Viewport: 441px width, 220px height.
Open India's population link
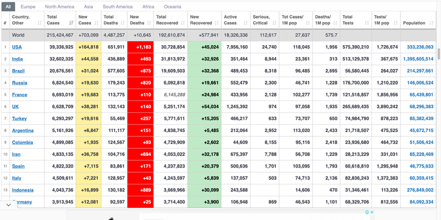click(418, 59)
